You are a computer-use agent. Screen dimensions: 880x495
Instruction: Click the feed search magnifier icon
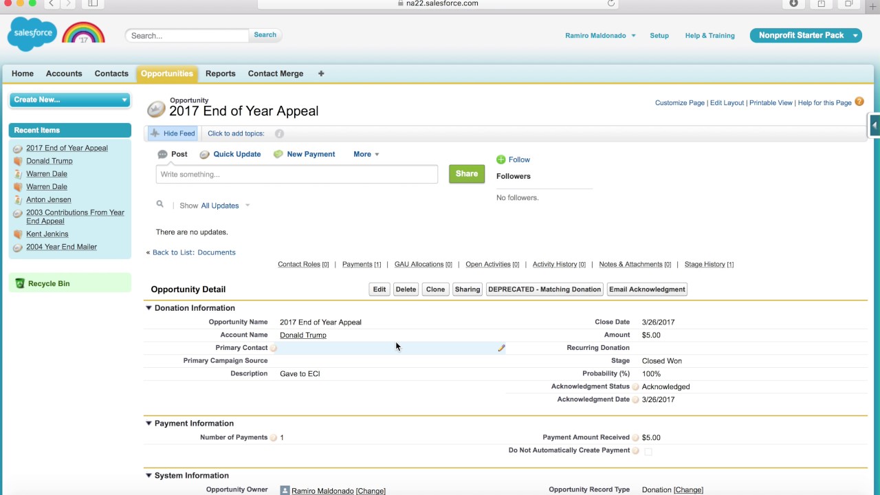pyautogui.click(x=159, y=204)
